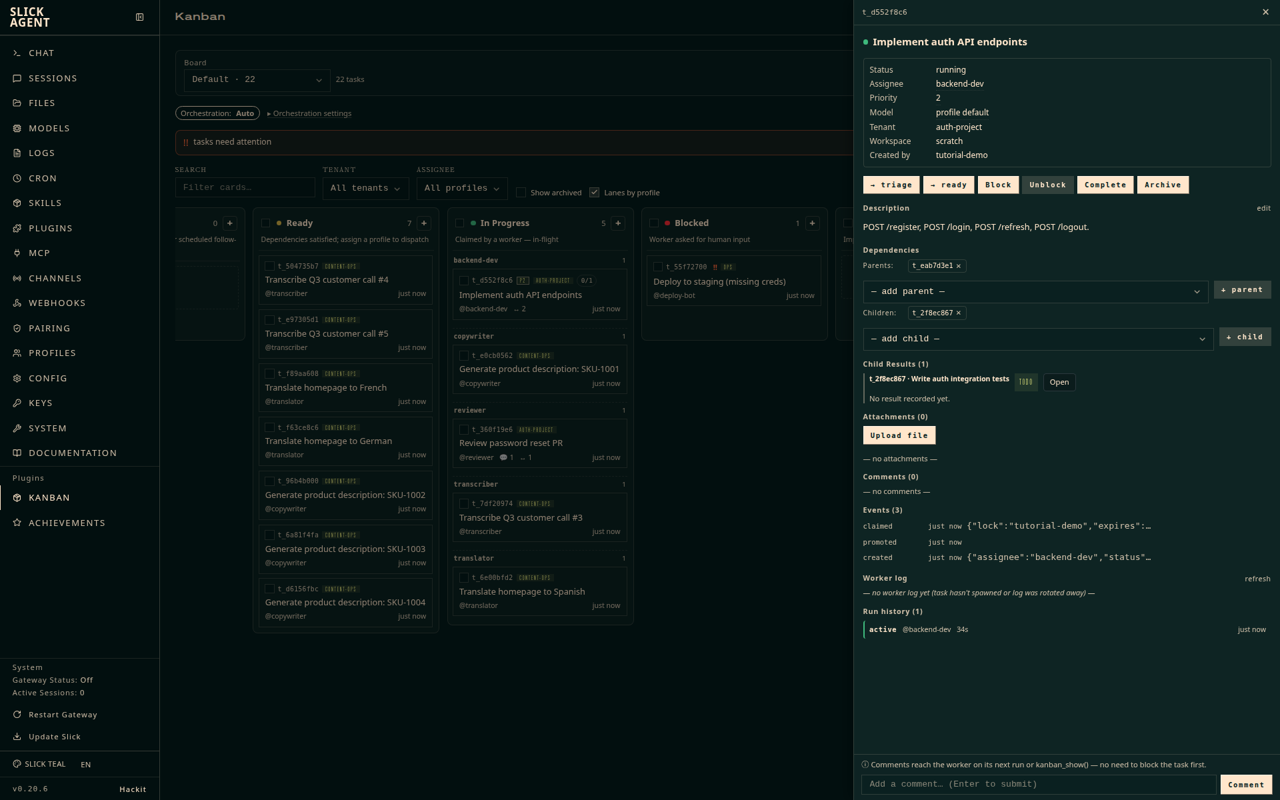This screenshot has height=800, width=1280.
Task: Select all cards in Ready column
Action: pos(266,223)
